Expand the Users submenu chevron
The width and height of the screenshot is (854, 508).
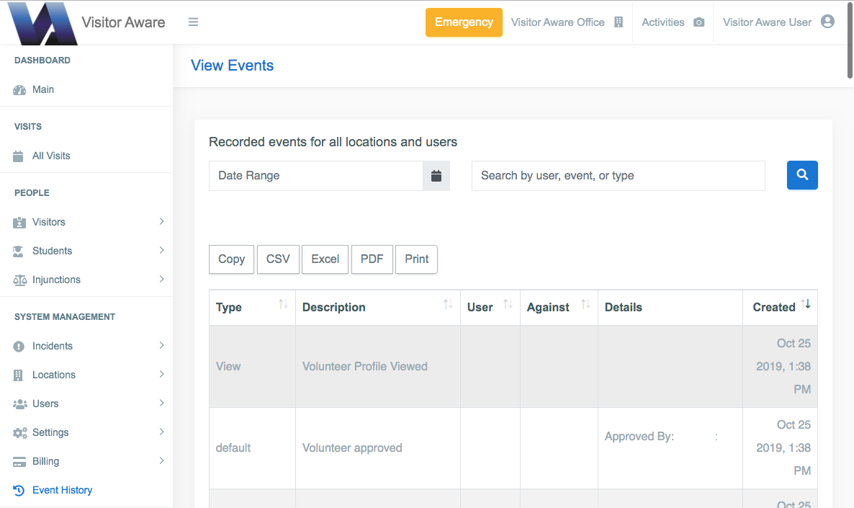click(162, 403)
